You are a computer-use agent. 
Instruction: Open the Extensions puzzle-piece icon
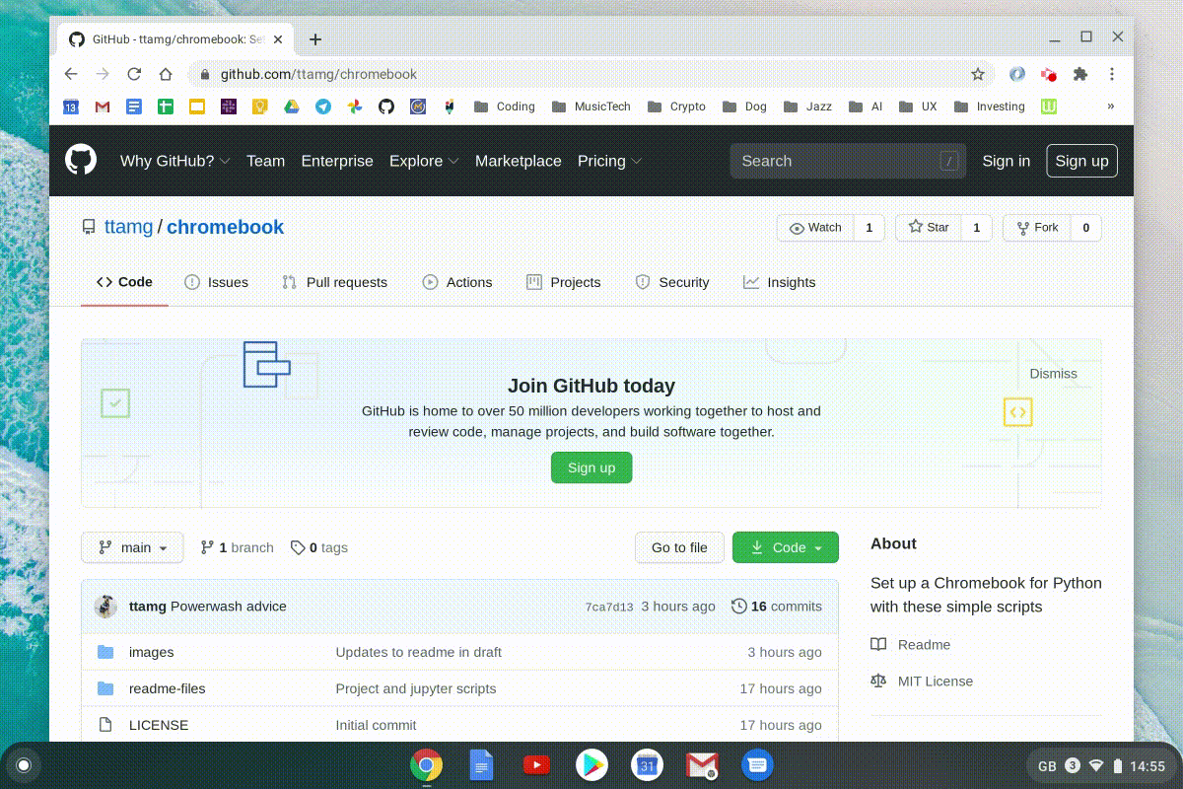point(1080,74)
